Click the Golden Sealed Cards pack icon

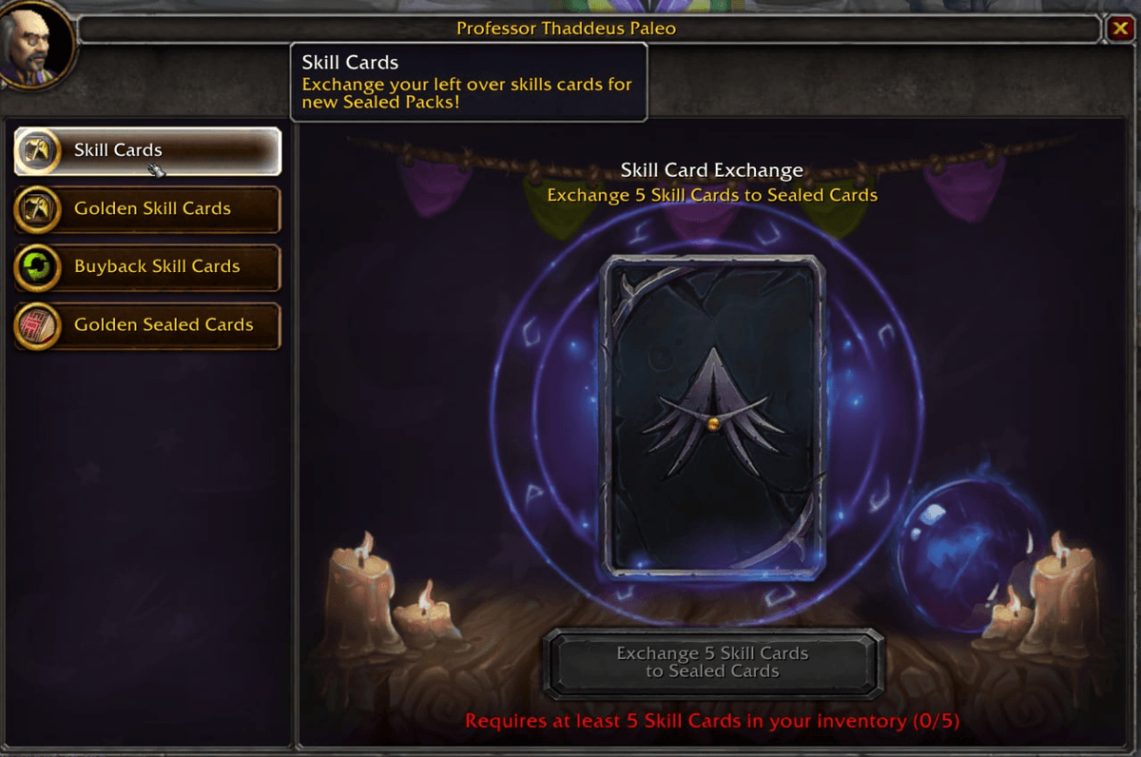[x=39, y=326]
